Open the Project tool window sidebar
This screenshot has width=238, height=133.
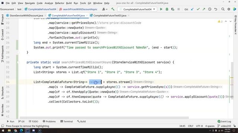coord(3,19)
